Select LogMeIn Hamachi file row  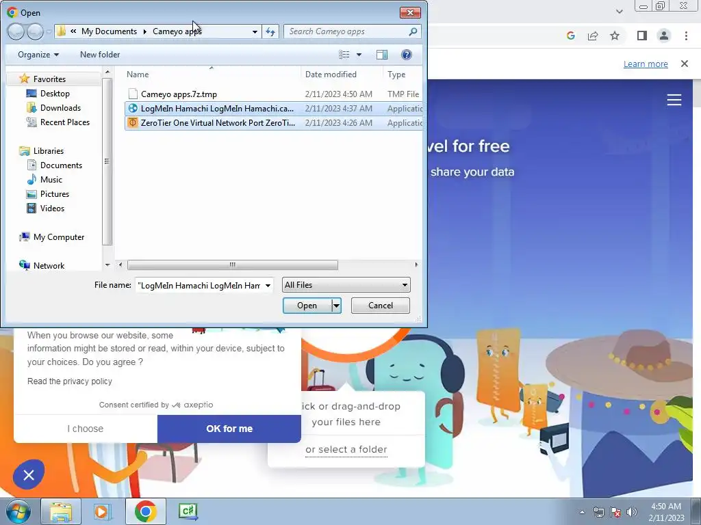click(x=274, y=109)
